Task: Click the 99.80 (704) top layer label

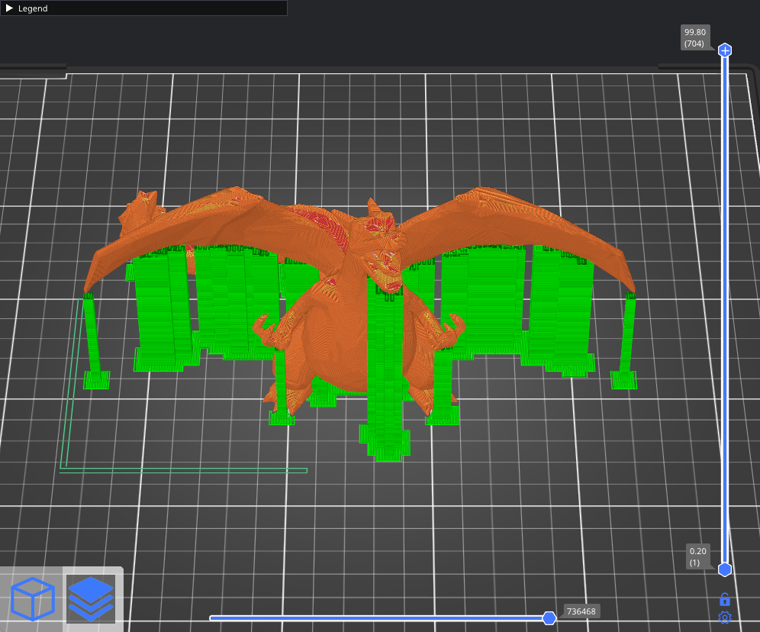Action: point(695,38)
